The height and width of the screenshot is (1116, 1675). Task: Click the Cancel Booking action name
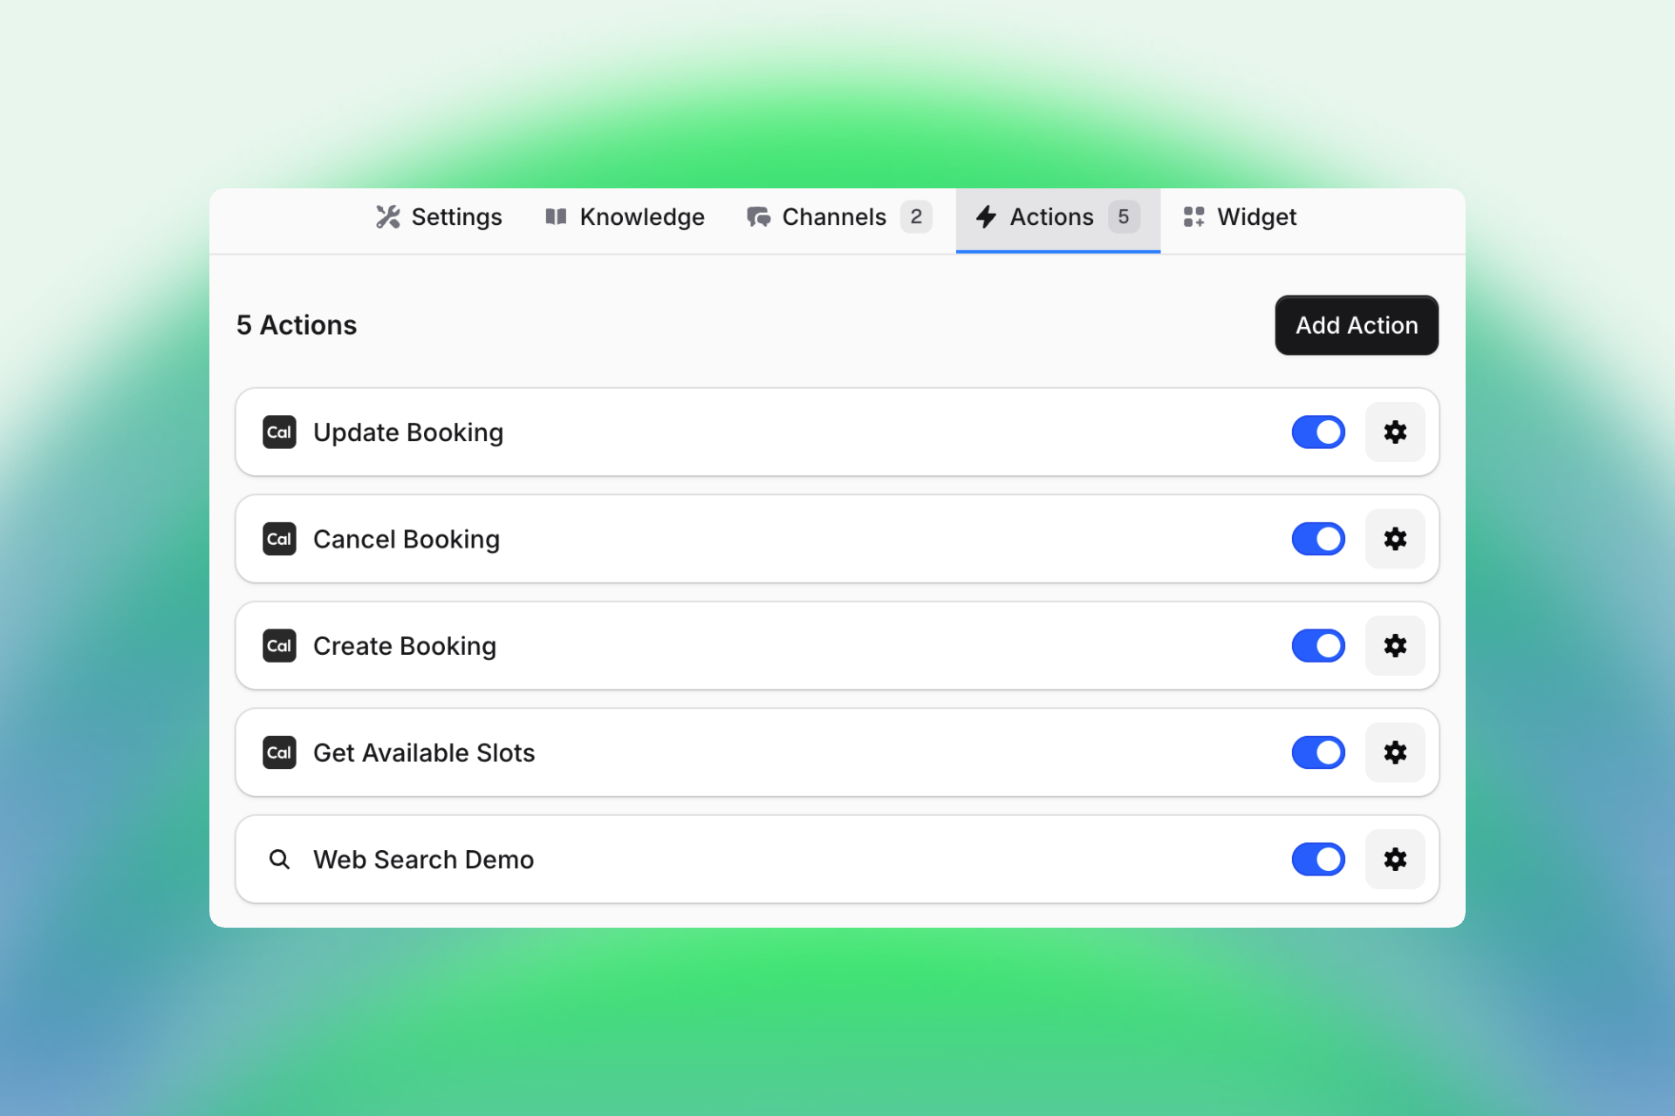[x=407, y=539]
